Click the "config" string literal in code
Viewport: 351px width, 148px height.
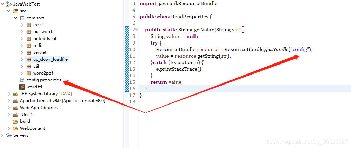click(x=299, y=49)
